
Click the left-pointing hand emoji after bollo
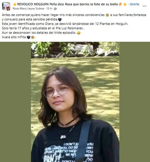click(x=125, y=4)
